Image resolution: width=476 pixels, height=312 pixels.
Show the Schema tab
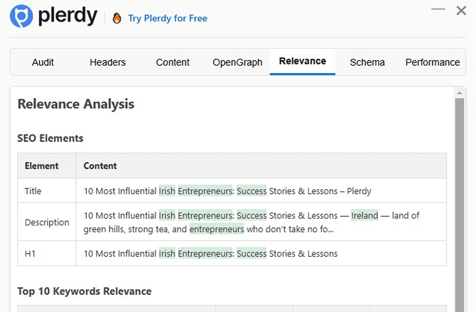pyautogui.click(x=367, y=62)
